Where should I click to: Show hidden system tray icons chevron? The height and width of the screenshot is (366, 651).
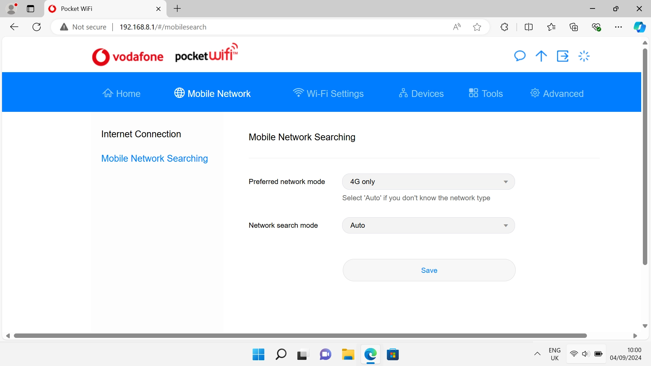coord(537,354)
